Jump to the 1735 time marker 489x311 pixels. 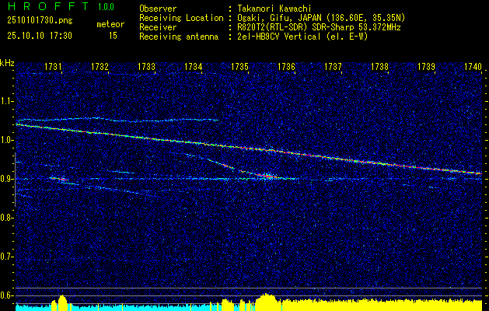tap(240, 68)
